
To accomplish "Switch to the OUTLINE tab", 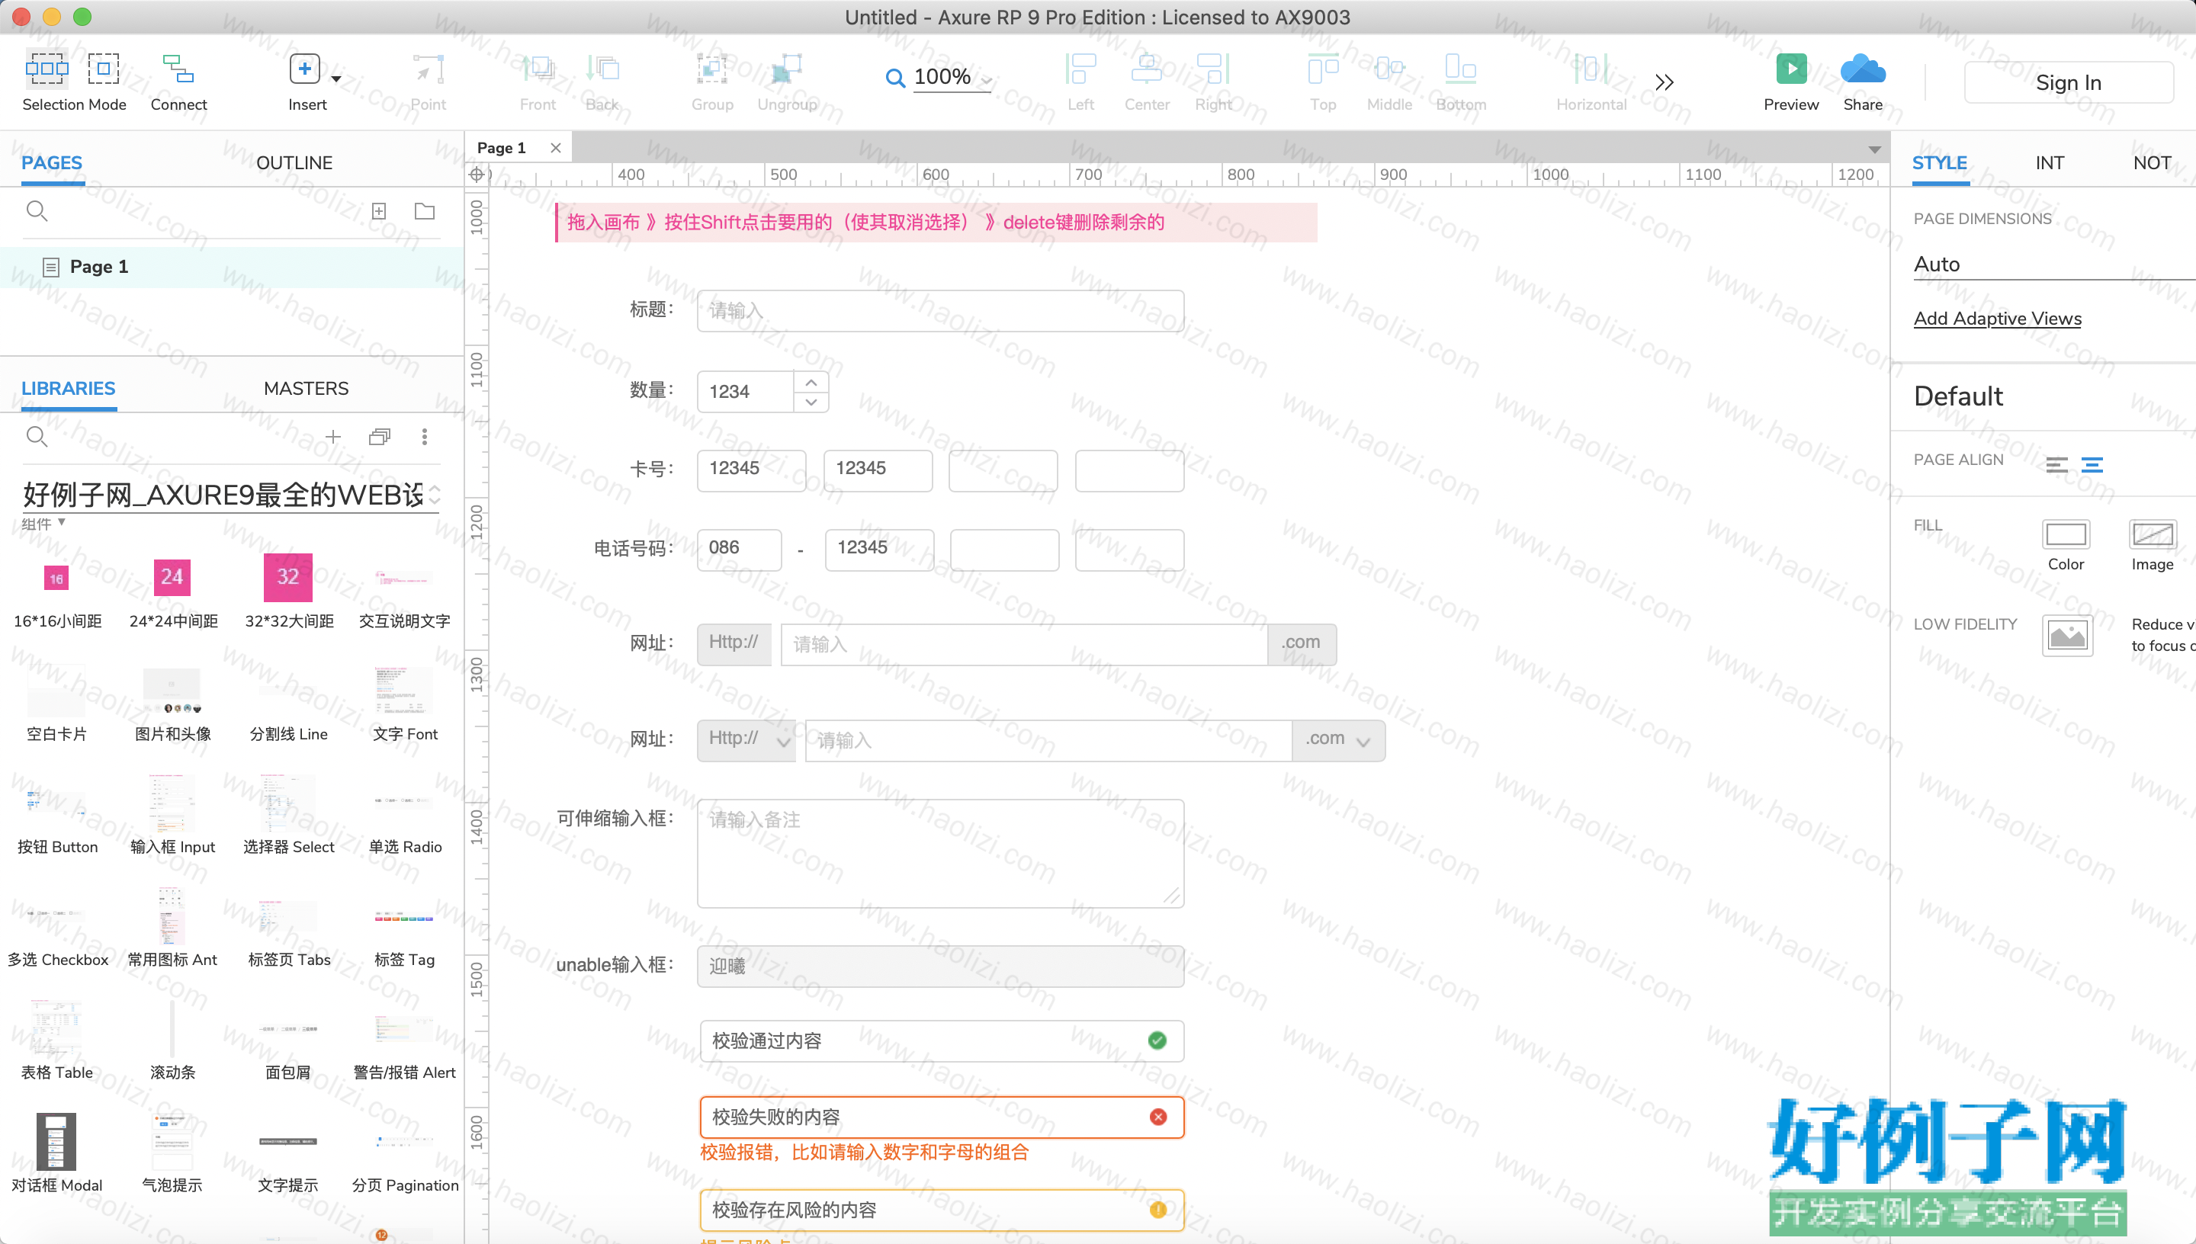I will coord(294,162).
